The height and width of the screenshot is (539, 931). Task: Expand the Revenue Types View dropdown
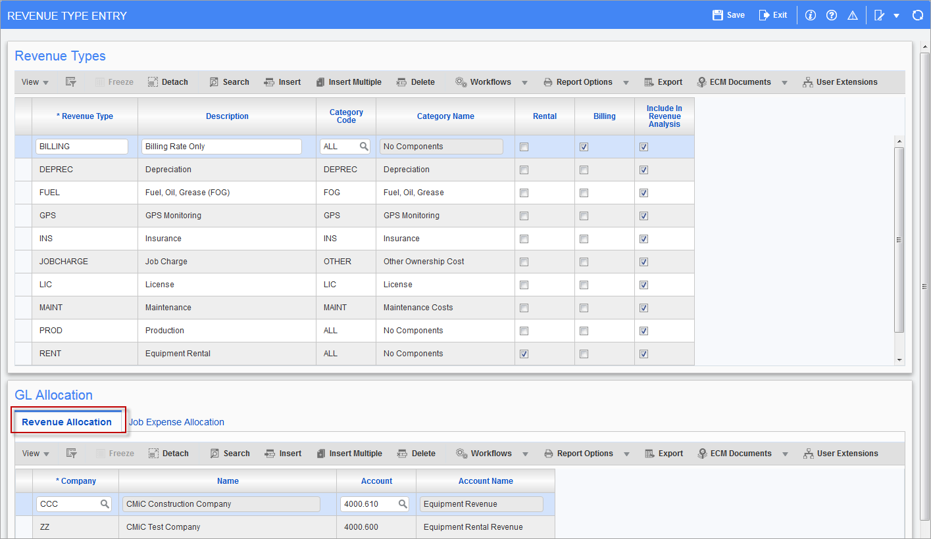pos(35,82)
